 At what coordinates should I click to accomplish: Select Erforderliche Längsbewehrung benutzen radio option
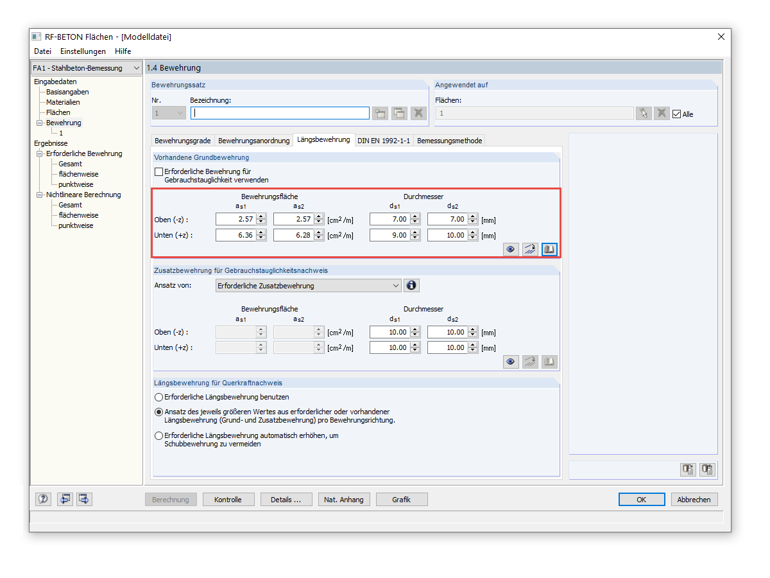(x=158, y=397)
